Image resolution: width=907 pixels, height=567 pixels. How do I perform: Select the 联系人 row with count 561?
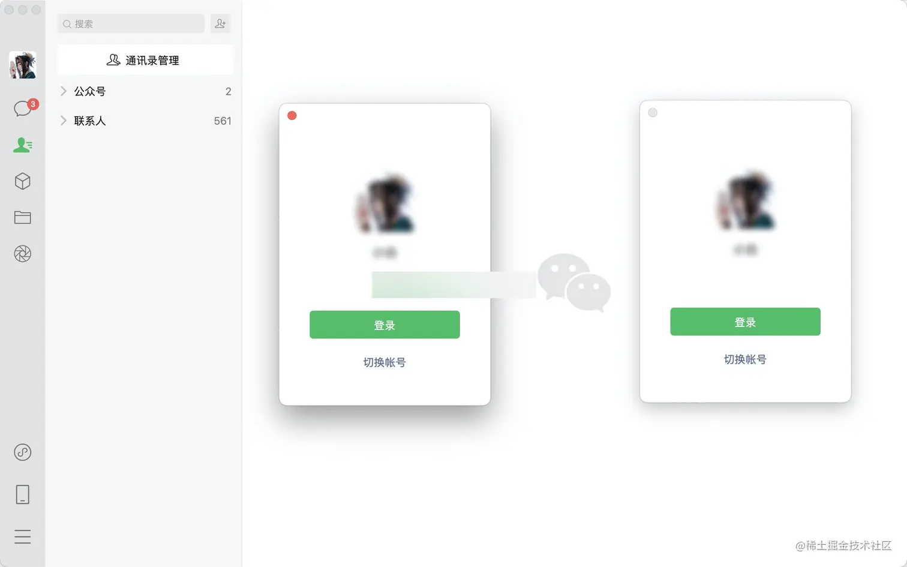[x=145, y=121]
